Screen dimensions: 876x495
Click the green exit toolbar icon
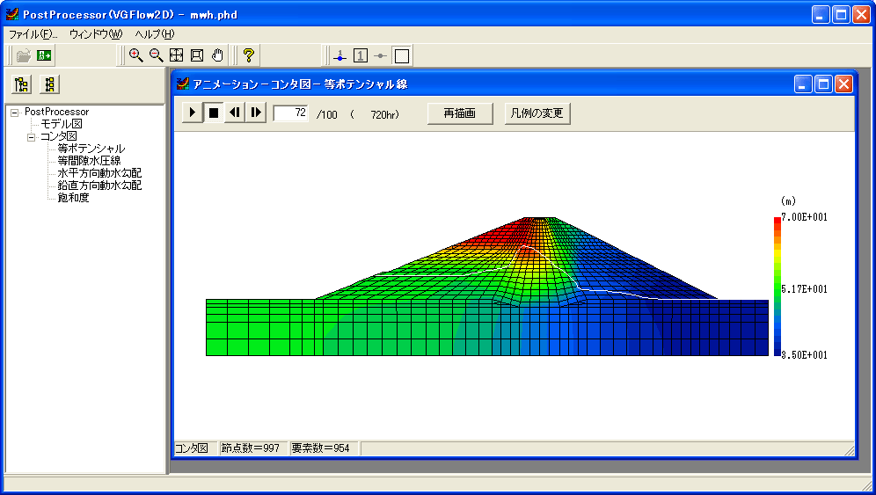pos(44,55)
